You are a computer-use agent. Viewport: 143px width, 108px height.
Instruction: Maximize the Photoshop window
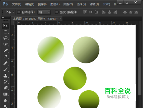127,3
